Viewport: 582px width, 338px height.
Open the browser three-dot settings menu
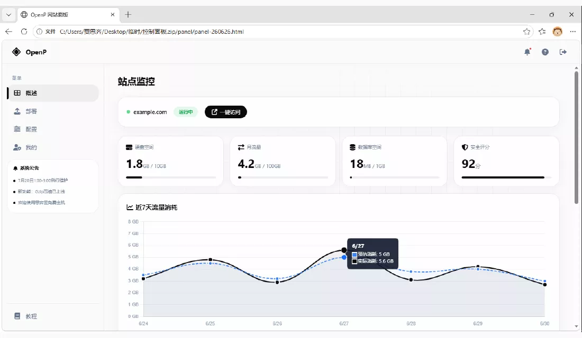[x=572, y=32]
